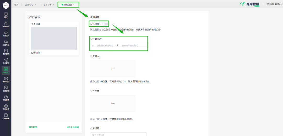
Task: Go to 快捷前台 in sidebar
Action: (x=6, y=24)
